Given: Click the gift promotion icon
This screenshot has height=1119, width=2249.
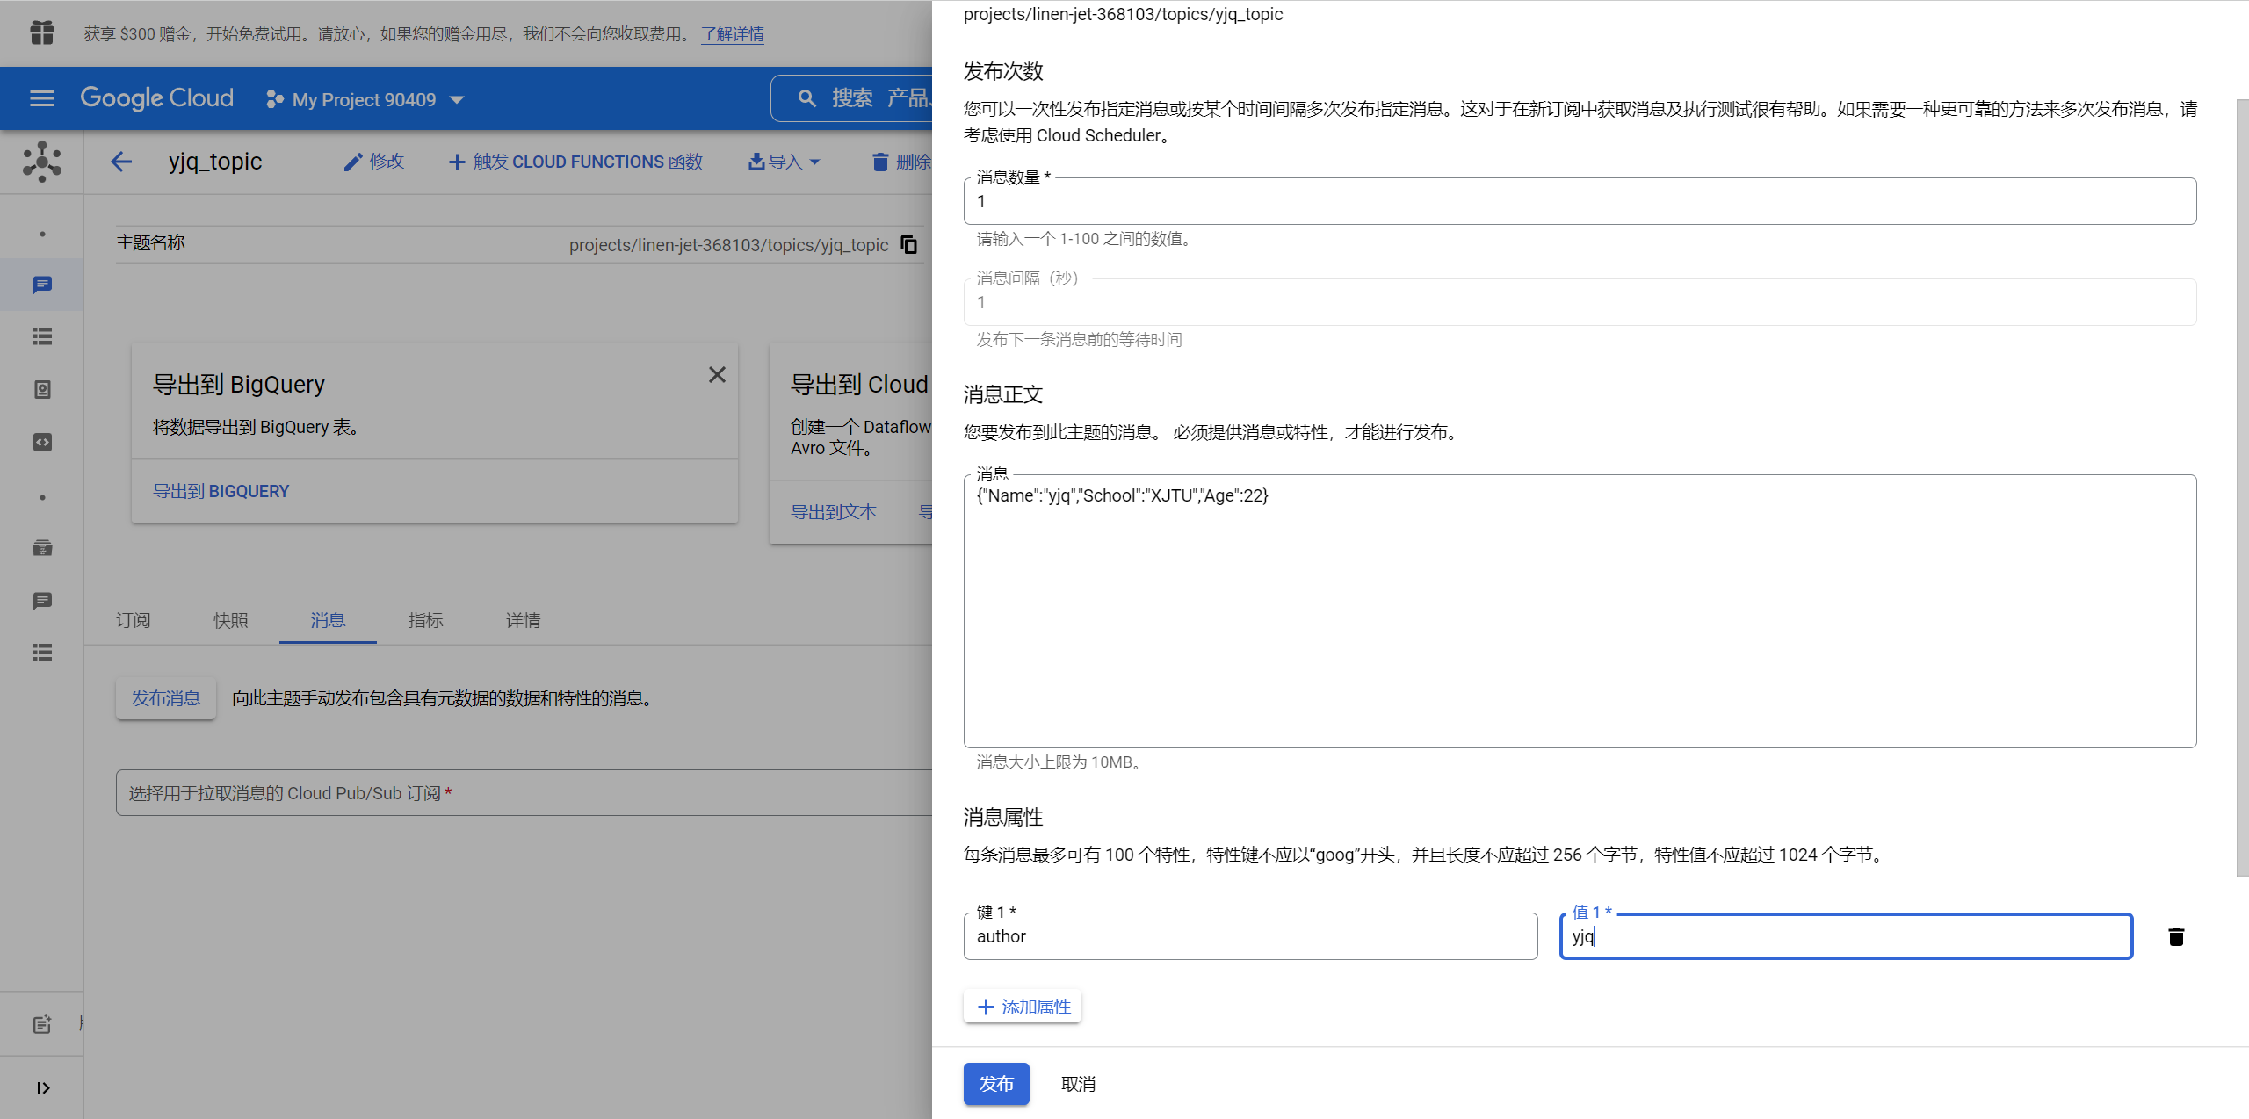Looking at the screenshot, I should 41,33.
